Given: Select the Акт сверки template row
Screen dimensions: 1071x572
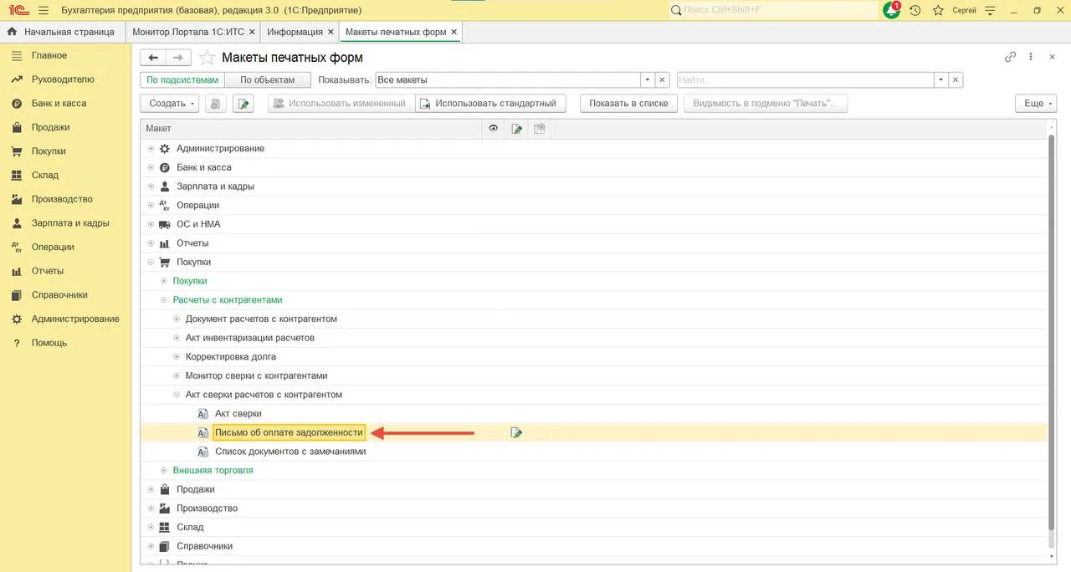Looking at the screenshot, I should click(x=238, y=414).
